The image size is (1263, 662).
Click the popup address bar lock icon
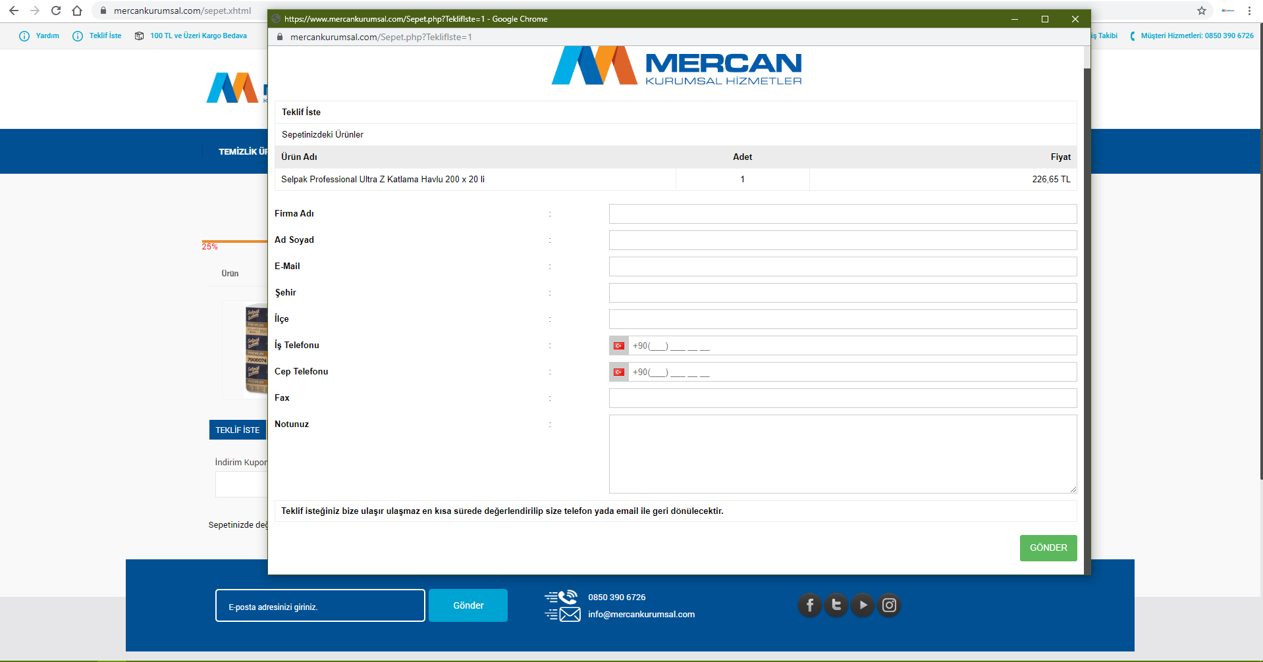point(280,37)
